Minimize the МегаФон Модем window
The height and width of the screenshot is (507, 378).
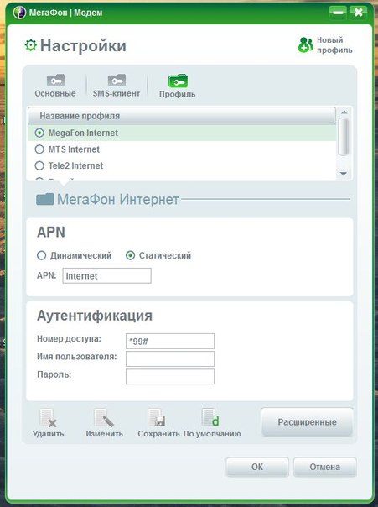[x=338, y=13]
